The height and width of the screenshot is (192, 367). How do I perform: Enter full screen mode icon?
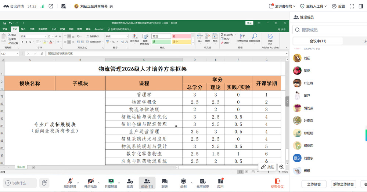pyautogui.click(x=352, y=6)
